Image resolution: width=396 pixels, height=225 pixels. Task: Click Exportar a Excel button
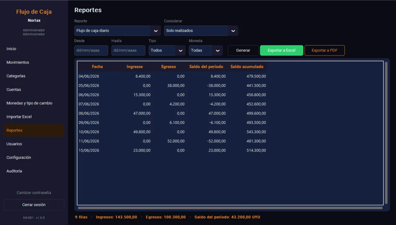click(x=282, y=51)
